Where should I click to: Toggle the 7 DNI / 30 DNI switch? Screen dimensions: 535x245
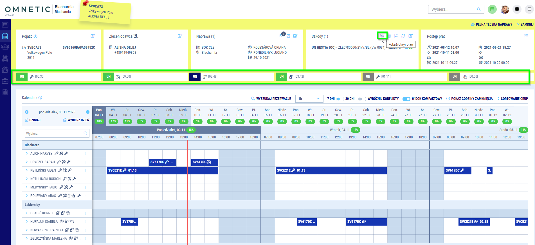click(340, 99)
